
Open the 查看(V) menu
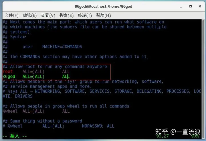click(x=48, y=15)
